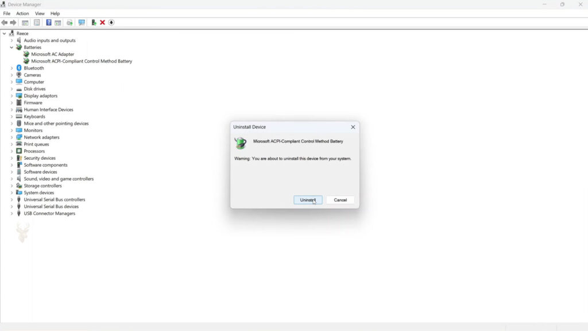Click the Forward arrow in toolbar
588x331 pixels.
click(x=13, y=22)
